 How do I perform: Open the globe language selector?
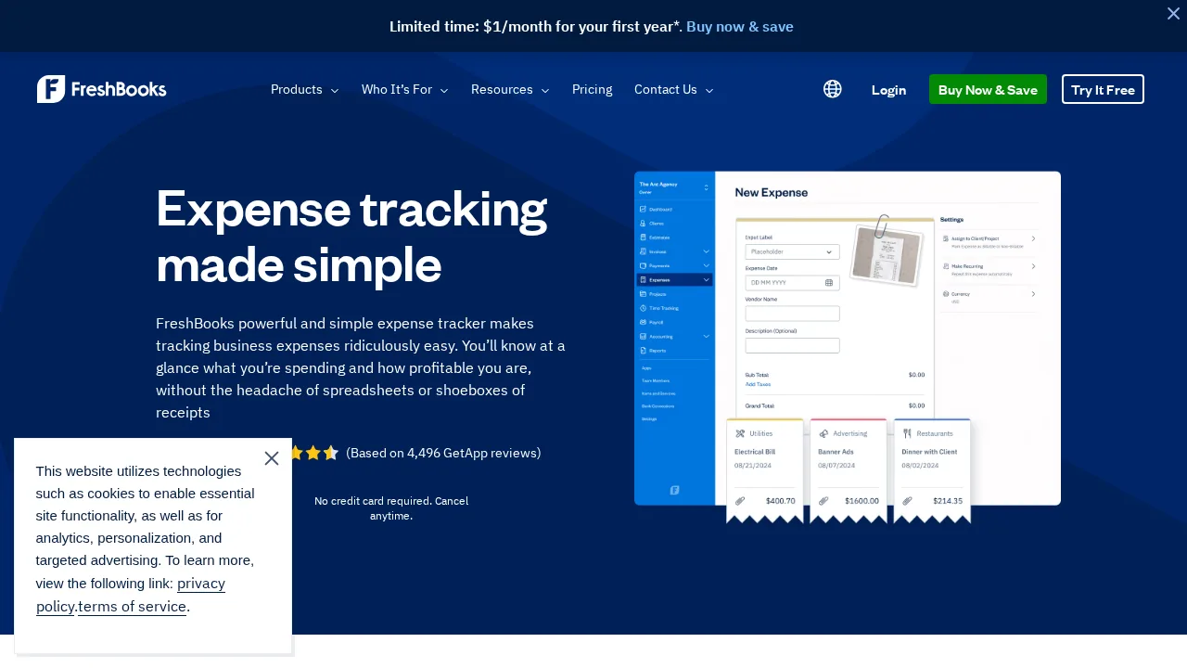(x=833, y=89)
